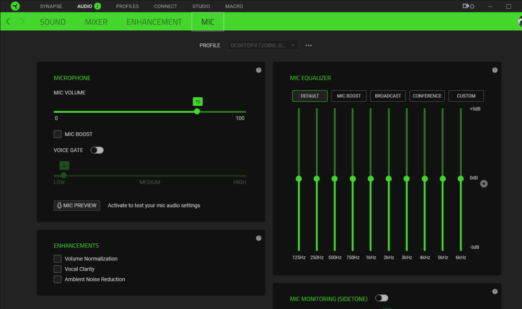Click the equalizer reset arrow icon
The height and width of the screenshot is (309, 522).
[x=484, y=184]
